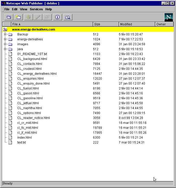Image resolution: width=176 pixels, height=188 pixels.
Task: Click the text.txt file icon
Action: point(10,142)
